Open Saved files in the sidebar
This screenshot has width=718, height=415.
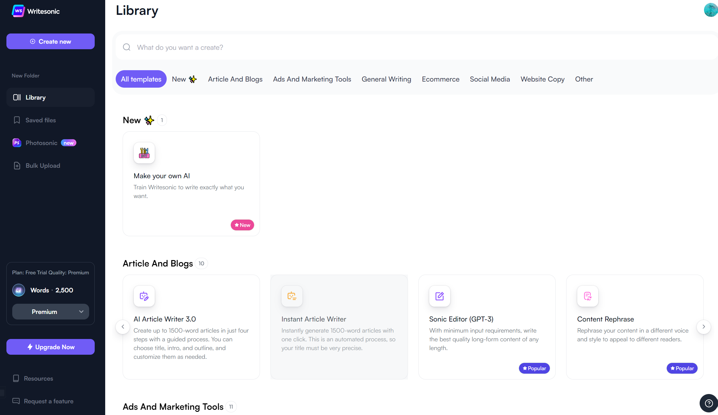click(41, 120)
